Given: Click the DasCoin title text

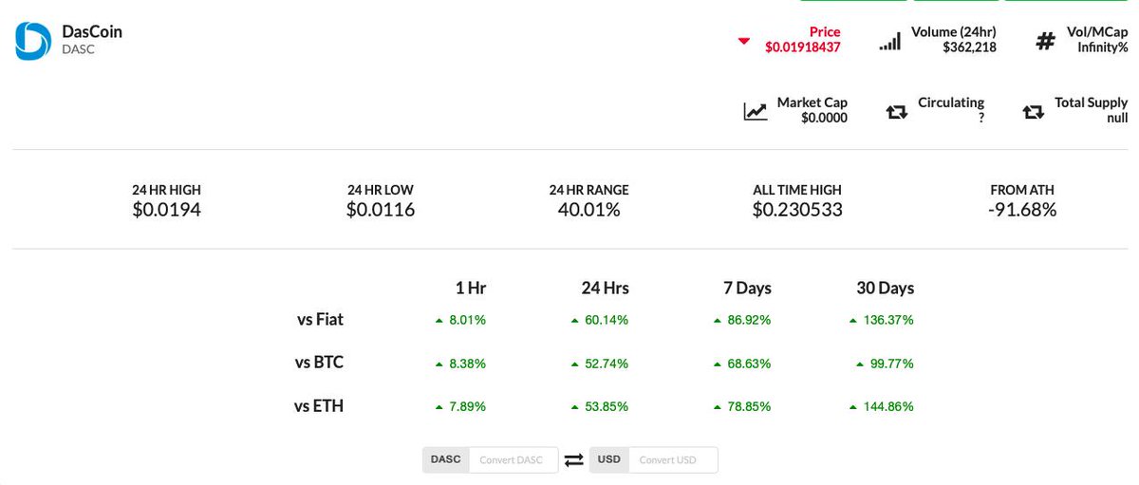Looking at the screenshot, I should [x=92, y=31].
